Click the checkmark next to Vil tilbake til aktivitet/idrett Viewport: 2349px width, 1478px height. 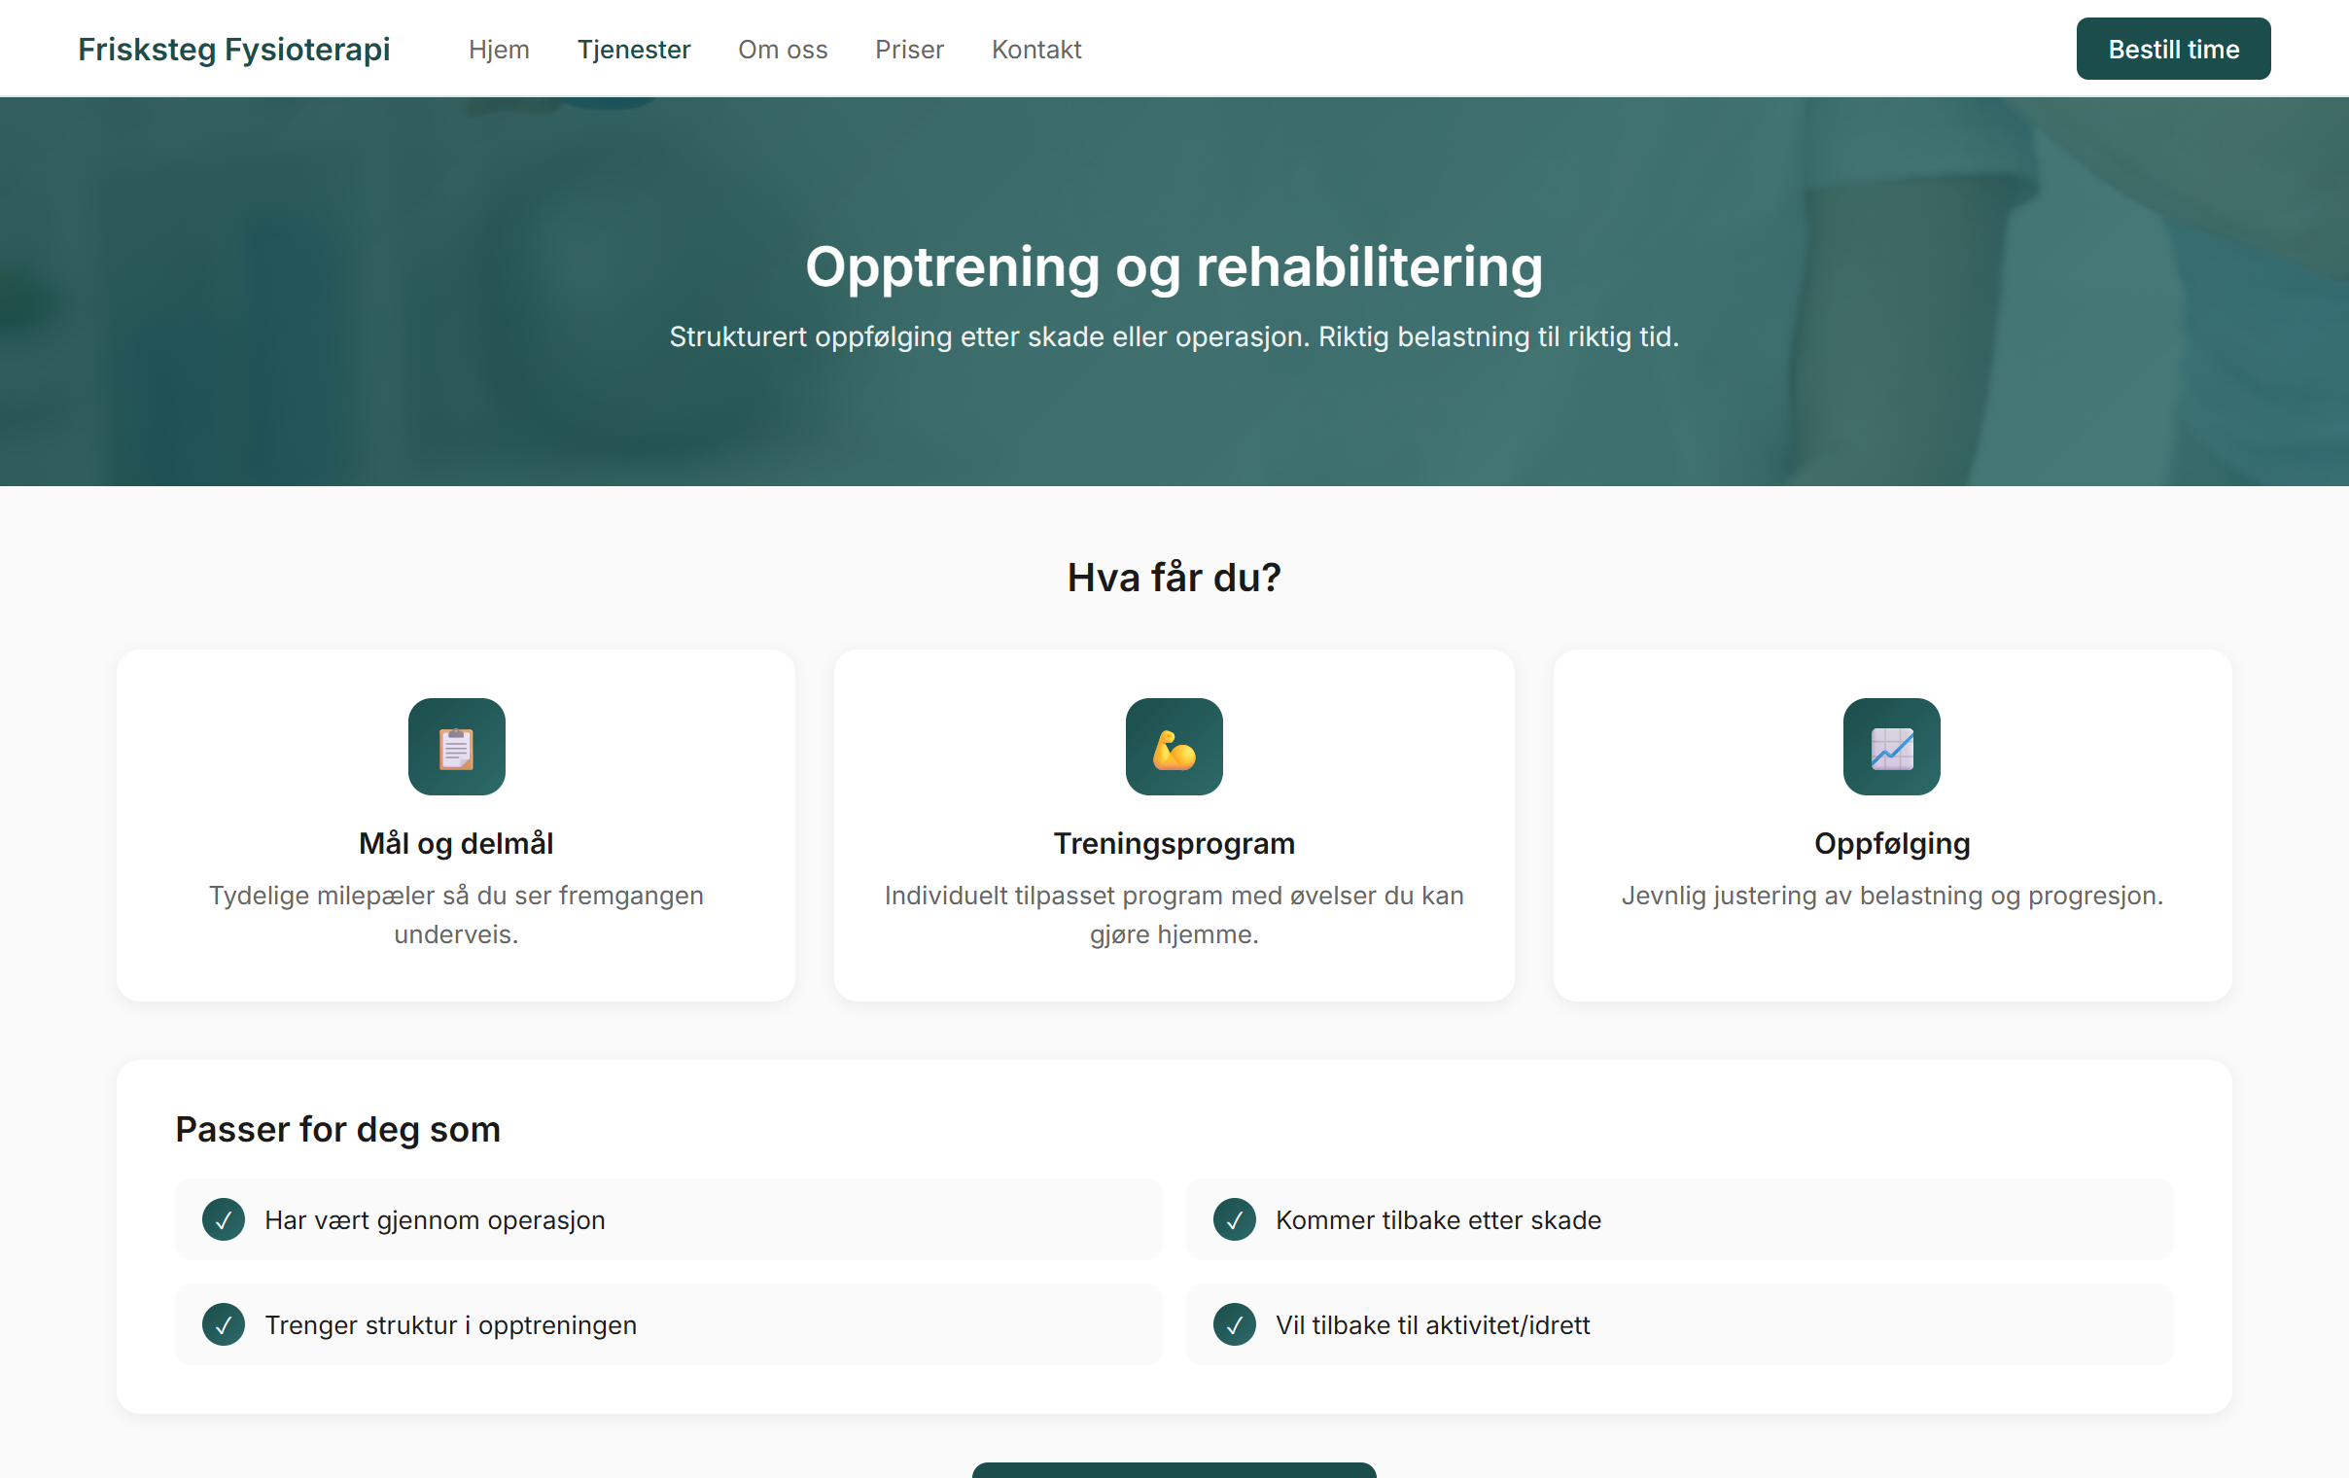point(1235,1324)
